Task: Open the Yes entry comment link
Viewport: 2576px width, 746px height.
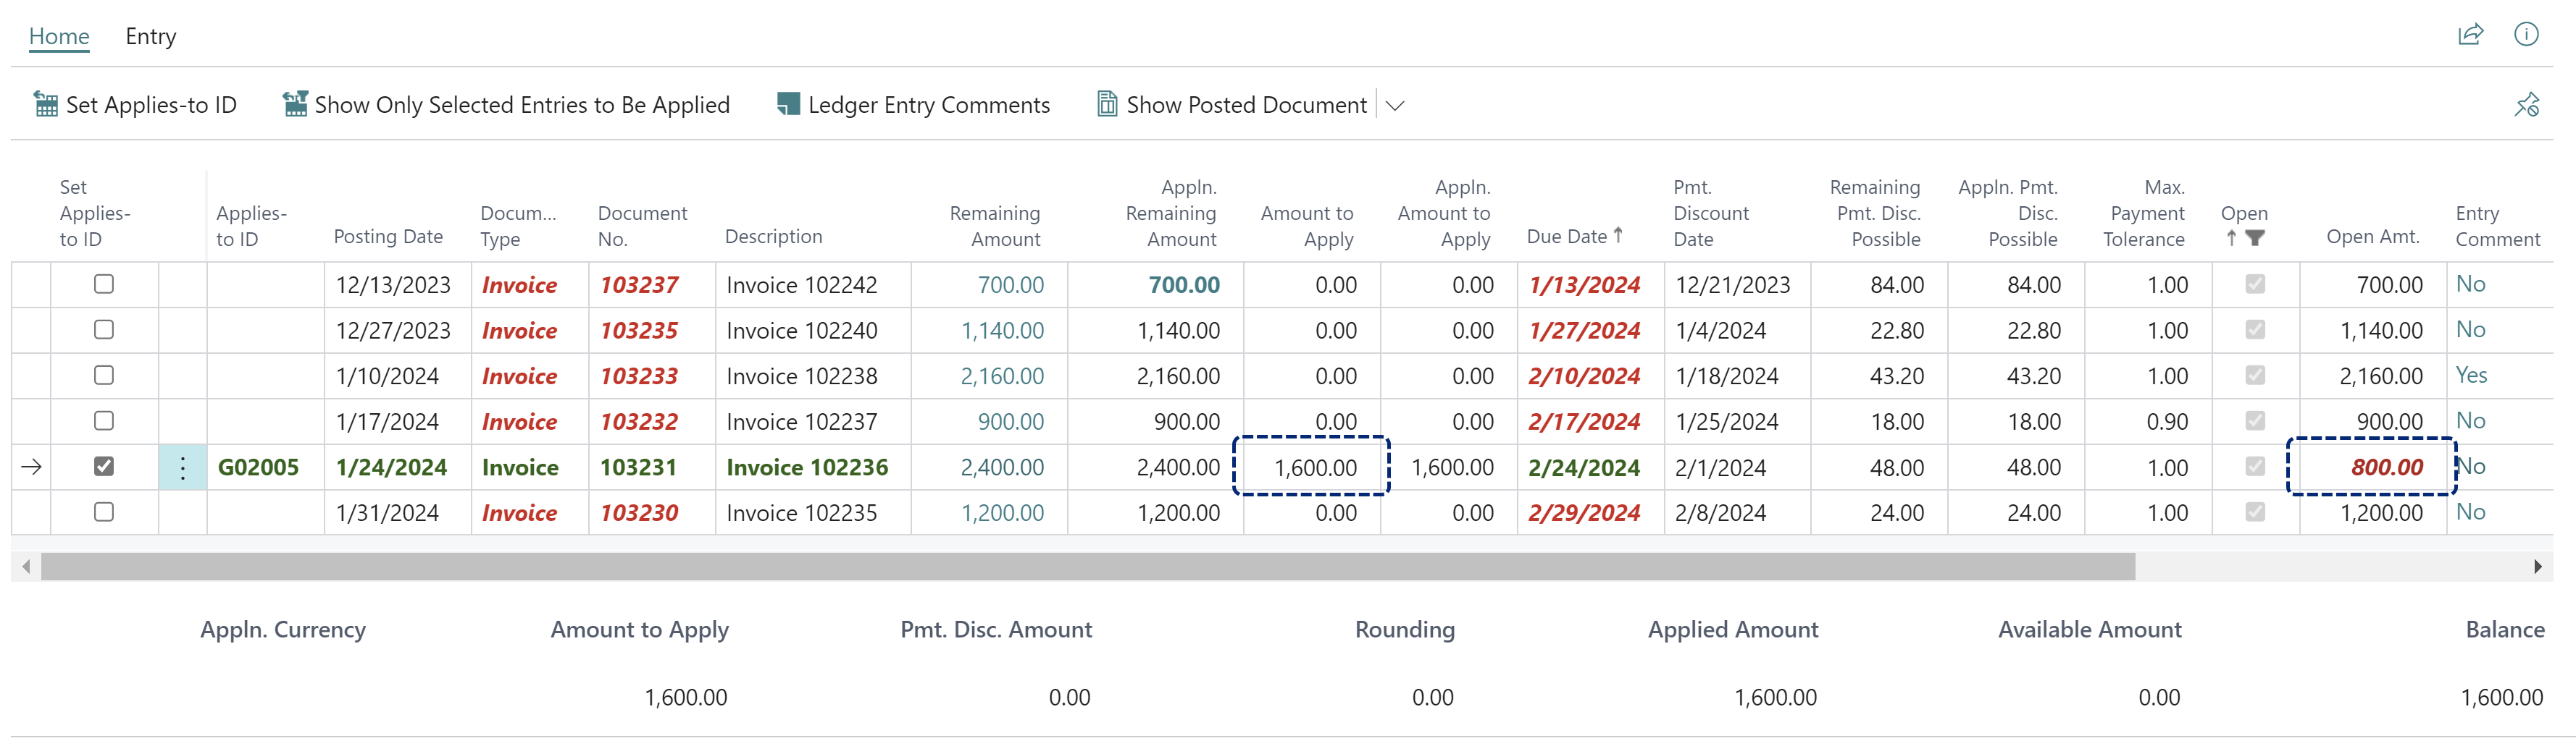Action: (2471, 376)
